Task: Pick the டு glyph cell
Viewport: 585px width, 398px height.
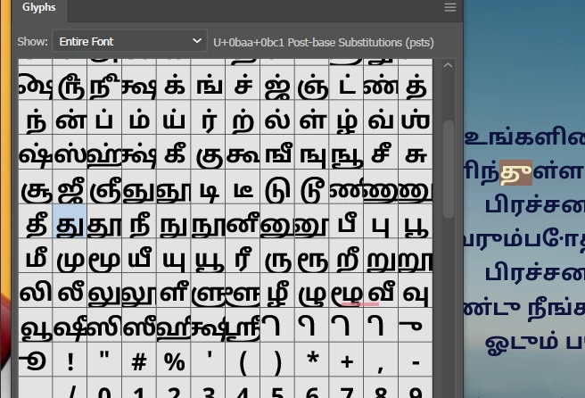Action: [277, 187]
